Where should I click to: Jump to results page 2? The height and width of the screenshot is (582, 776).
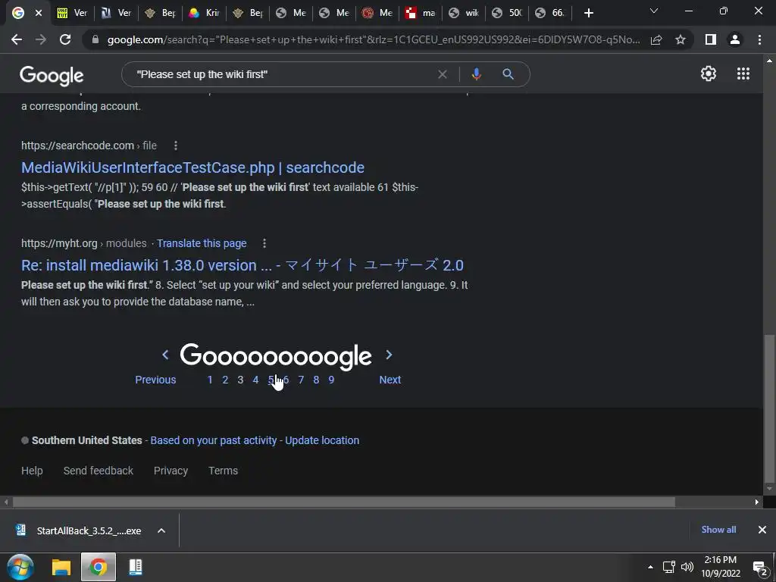pyautogui.click(x=225, y=380)
